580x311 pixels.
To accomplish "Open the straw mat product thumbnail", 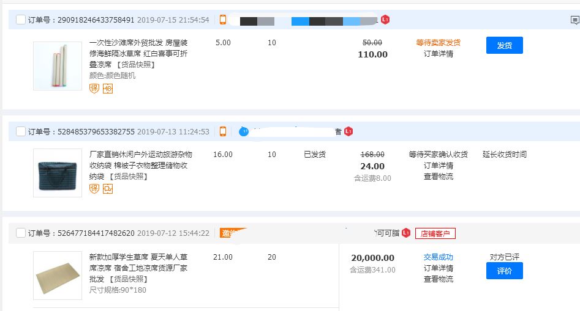I will pos(58,276).
